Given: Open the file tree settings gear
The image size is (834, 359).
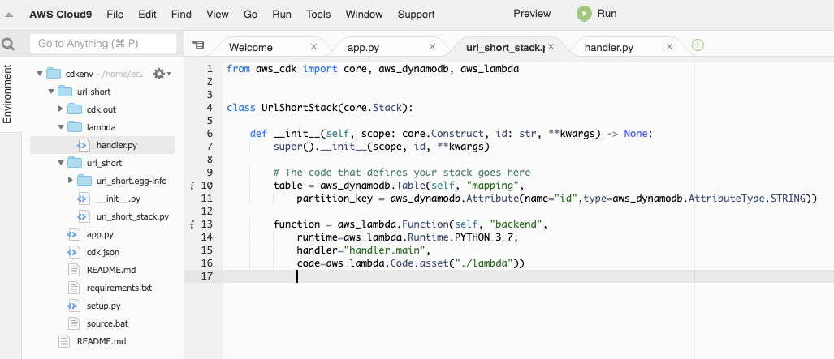Looking at the screenshot, I should [x=158, y=74].
